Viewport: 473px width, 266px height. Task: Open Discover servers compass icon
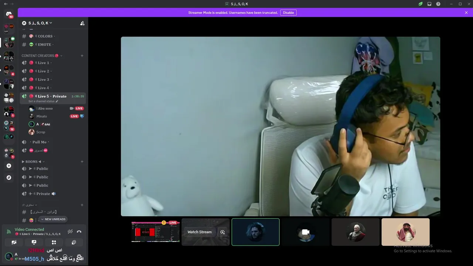point(9,177)
